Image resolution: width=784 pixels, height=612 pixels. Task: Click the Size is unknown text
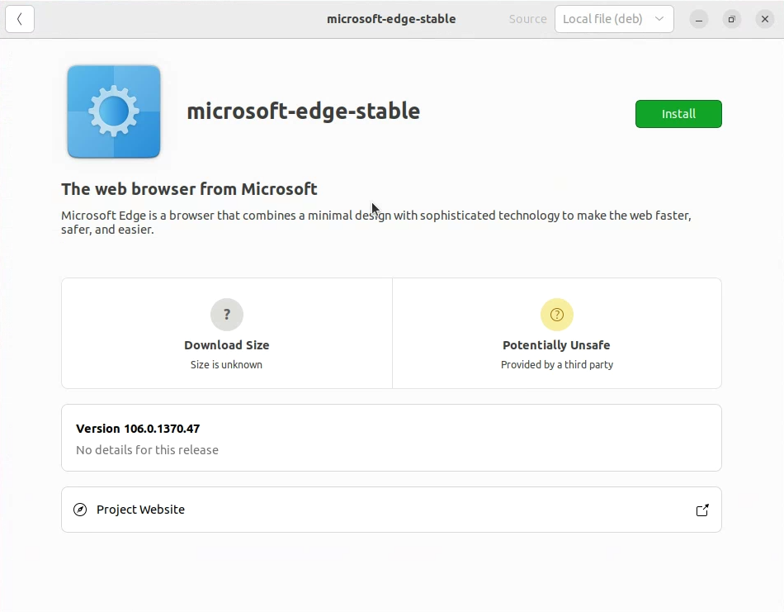point(226,364)
